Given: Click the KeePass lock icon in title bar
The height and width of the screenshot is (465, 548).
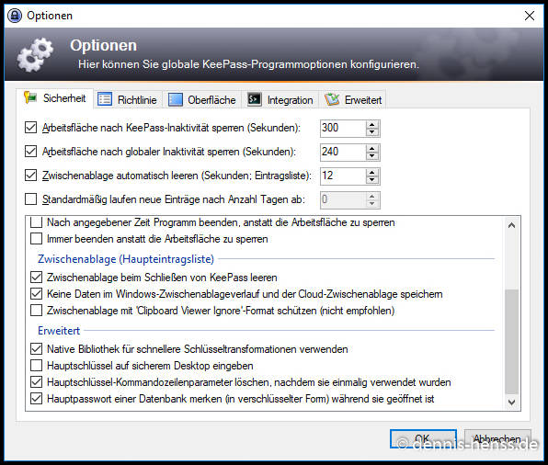Looking at the screenshot, I should pos(15,16).
